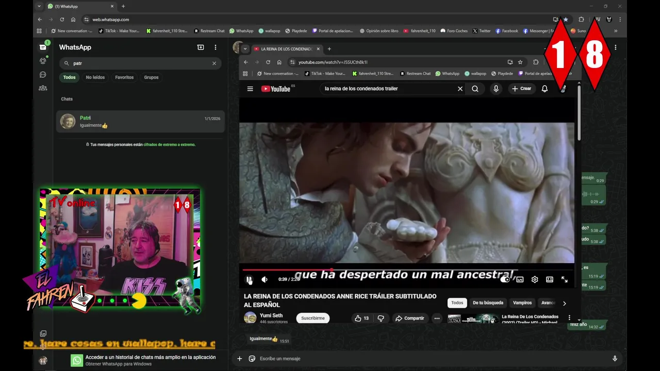Mute the YouTube video volume
Screen dimensions: 660x371
coord(265,279)
